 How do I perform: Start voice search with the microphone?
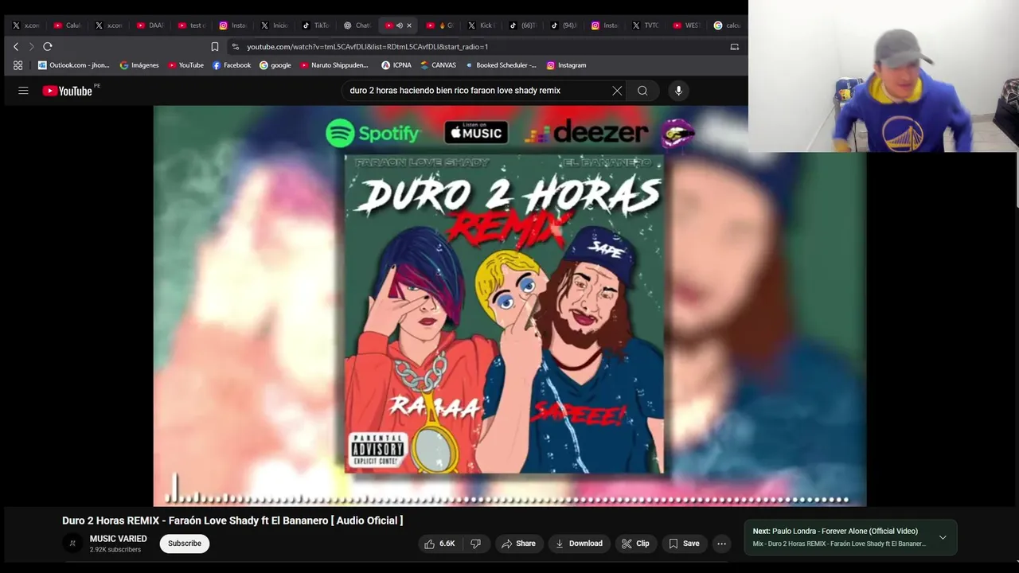(x=678, y=91)
